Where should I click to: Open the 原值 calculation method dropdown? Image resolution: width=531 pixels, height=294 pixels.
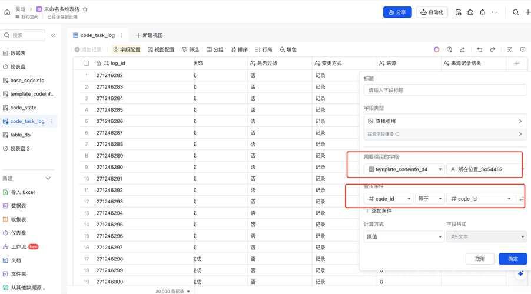[x=404, y=236]
